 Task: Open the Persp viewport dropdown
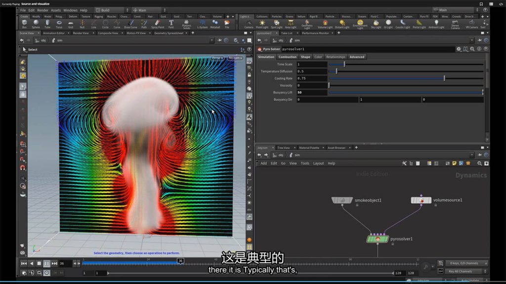(217, 58)
